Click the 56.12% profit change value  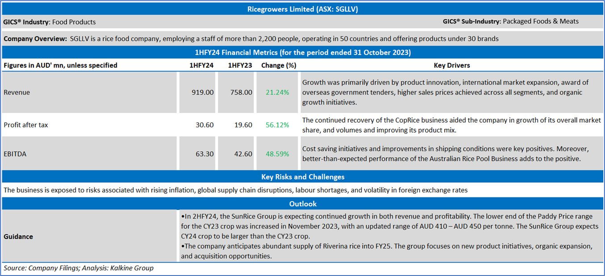click(277, 125)
